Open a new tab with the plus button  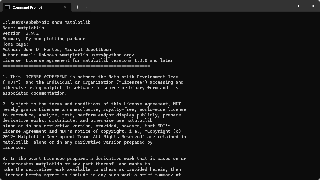click(x=77, y=7)
